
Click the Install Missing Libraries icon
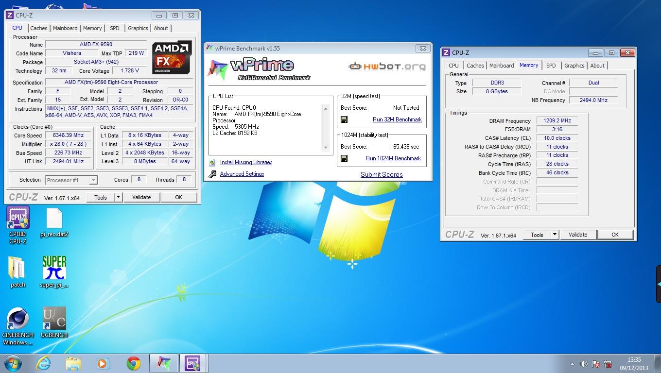pos(212,163)
